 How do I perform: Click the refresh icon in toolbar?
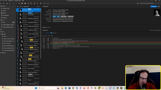pyautogui.click(x=48, y=3)
